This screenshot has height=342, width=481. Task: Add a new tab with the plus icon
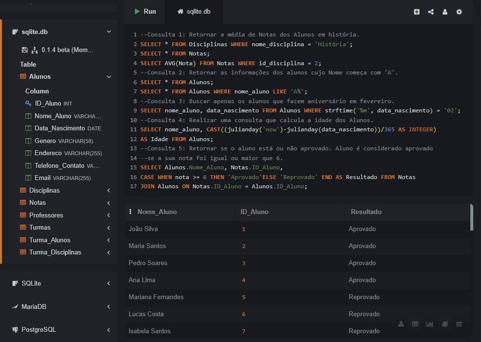pyautogui.click(x=417, y=12)
